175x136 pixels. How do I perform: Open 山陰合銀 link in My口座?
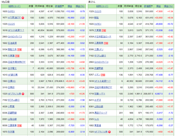[12, 119]
